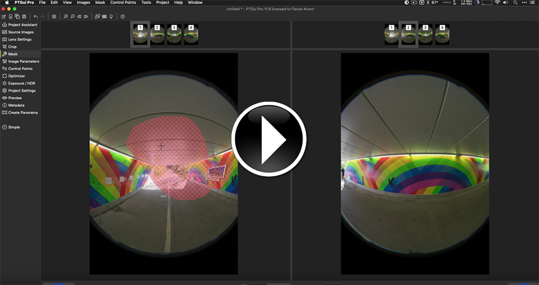Viewport: 539px width, 285px height.
Task: Open the Images menu
Action: coord(83,2)
